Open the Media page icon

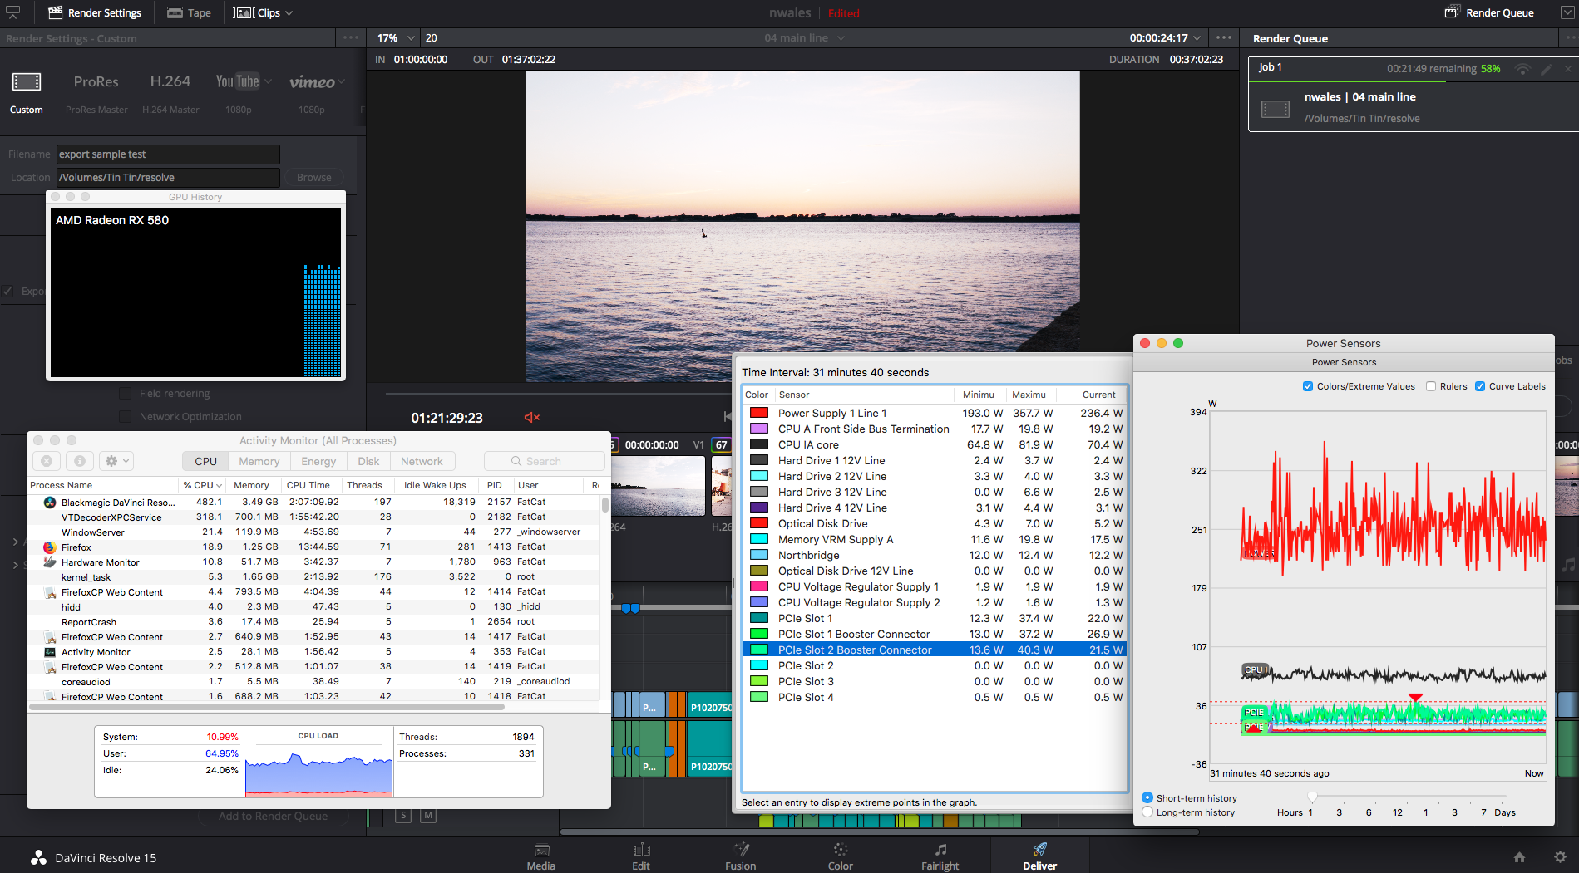541,850
